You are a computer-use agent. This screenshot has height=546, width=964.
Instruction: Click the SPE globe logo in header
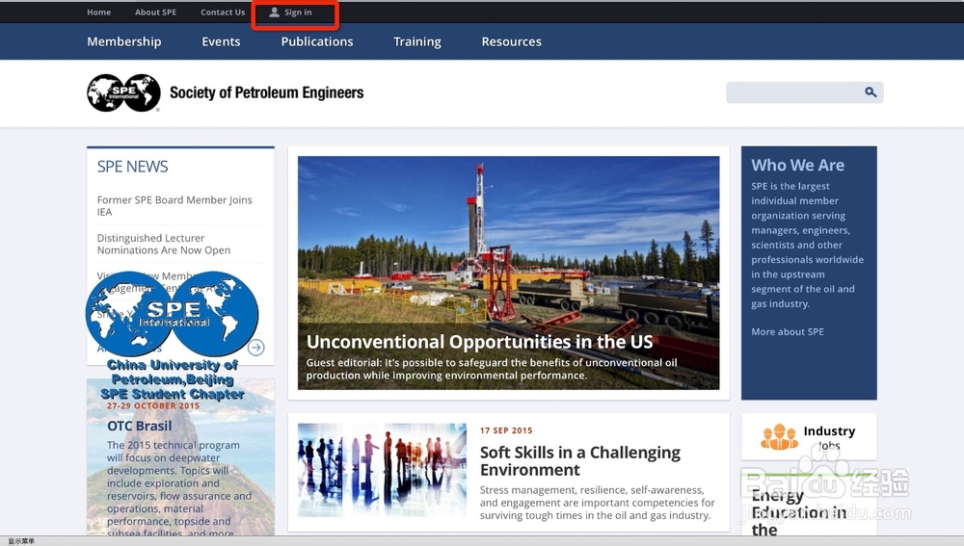click(123, 92)
